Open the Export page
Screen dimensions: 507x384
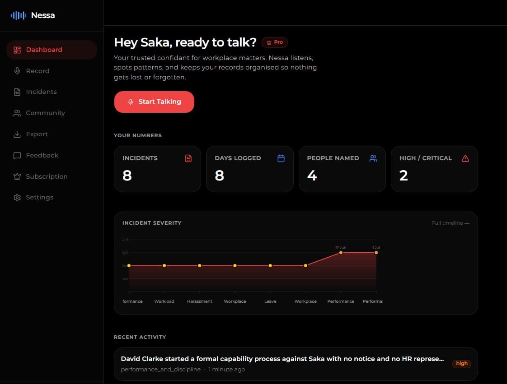(52, 134)
